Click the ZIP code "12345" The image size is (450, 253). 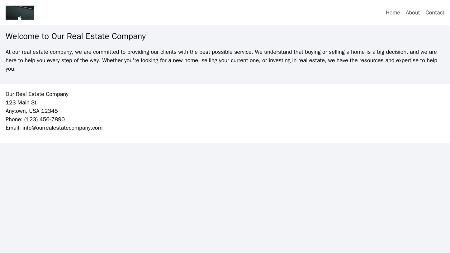tap(50, 111)
